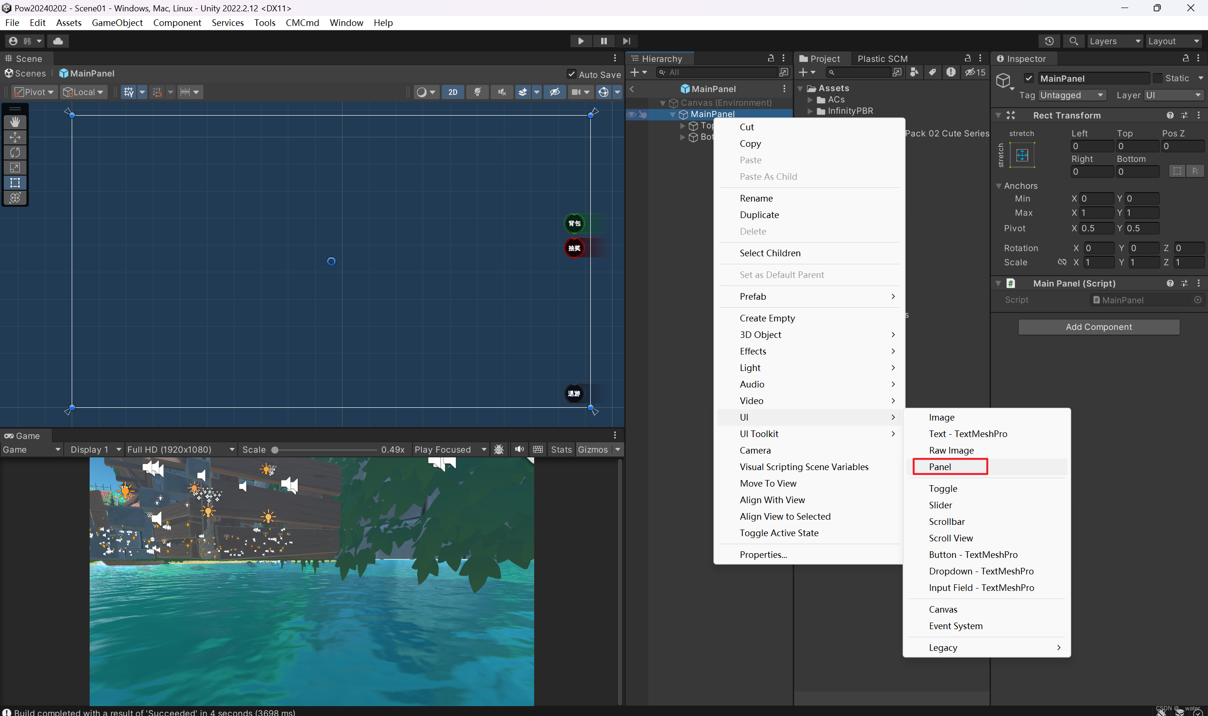The image size is (1208, 716).
Task: Open the Layers dropdown
Action: tap(1114, 41)
